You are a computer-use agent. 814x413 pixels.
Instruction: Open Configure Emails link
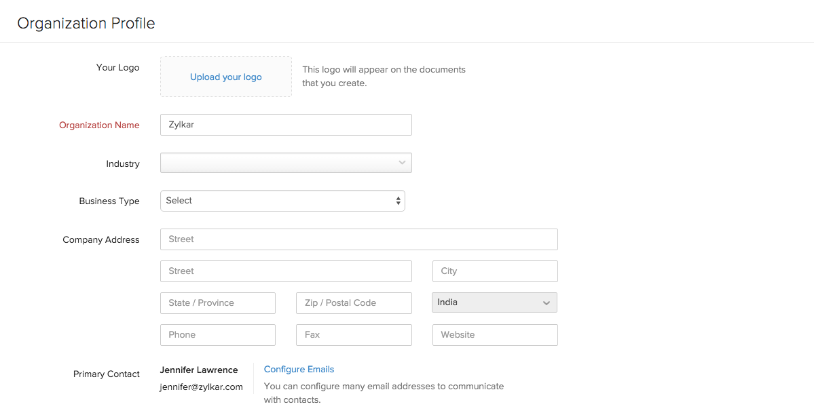click(299, 370)
